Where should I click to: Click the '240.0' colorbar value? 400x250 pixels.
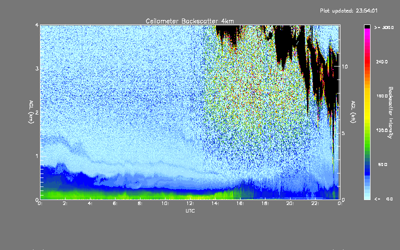pyautogui.click(x=381, y=61)
